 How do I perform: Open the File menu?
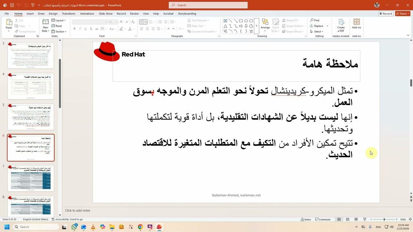[6, 14]
